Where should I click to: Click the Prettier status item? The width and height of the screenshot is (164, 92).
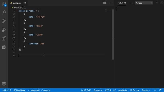pos(146,90)
